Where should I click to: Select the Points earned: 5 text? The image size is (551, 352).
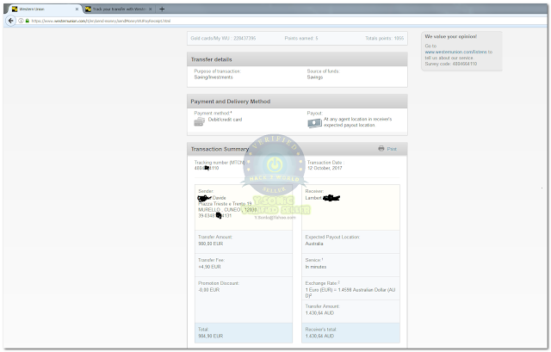coord(301,38)
